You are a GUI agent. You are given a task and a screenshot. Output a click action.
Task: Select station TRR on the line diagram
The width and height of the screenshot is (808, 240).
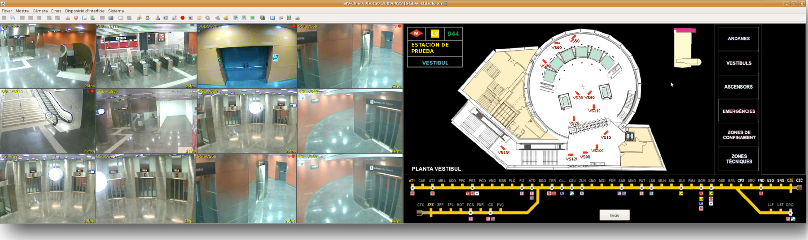(552, 181)
